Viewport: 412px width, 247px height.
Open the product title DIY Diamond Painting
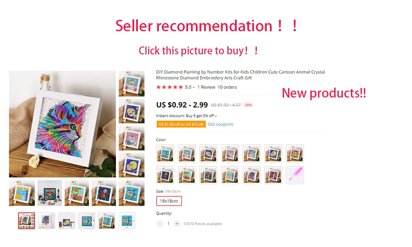(240, 75)
